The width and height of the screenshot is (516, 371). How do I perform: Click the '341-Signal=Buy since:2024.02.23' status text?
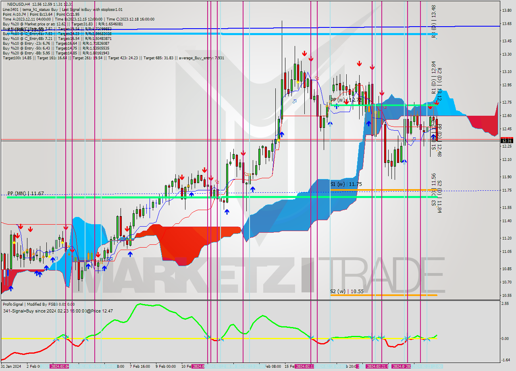coord(58,311)
